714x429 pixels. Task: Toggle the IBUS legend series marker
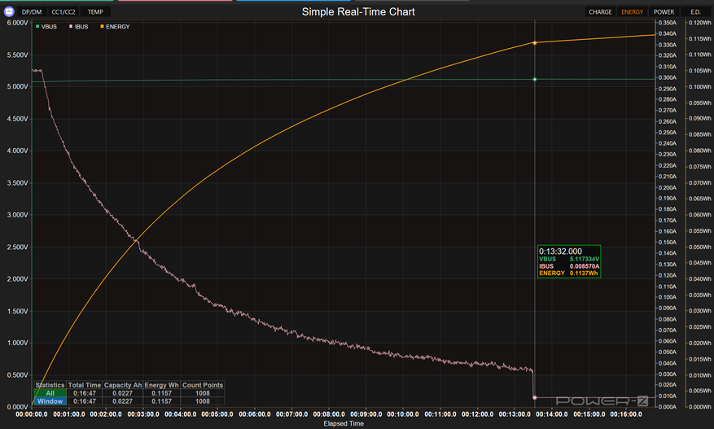coord(70,27)
